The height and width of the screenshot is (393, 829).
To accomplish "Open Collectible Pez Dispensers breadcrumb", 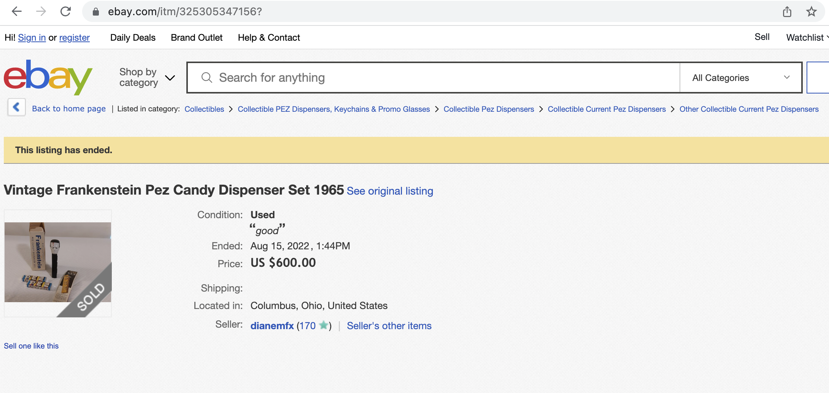I will [489, 109].
